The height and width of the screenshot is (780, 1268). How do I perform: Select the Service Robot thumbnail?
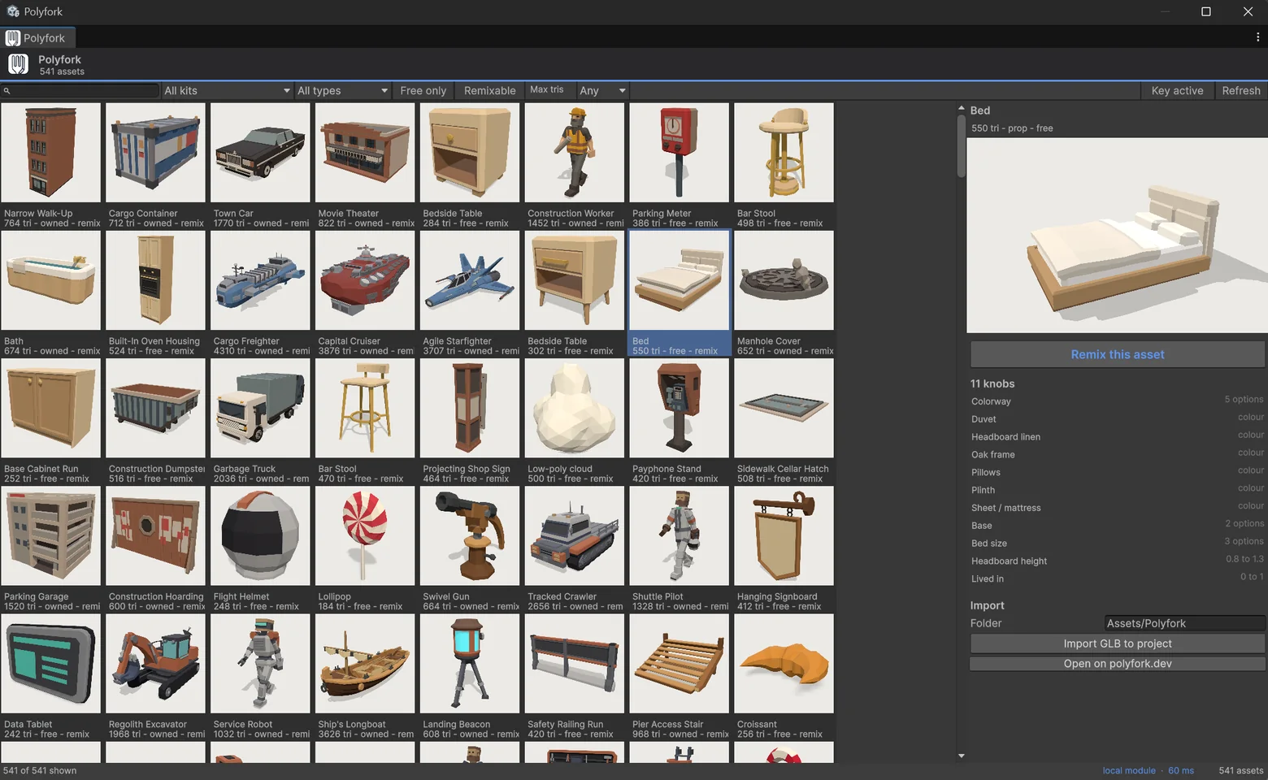point(260,663)
